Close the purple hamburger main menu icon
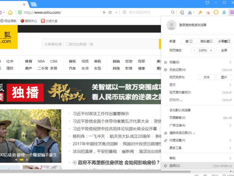234x176 pixels. point(231,12)
